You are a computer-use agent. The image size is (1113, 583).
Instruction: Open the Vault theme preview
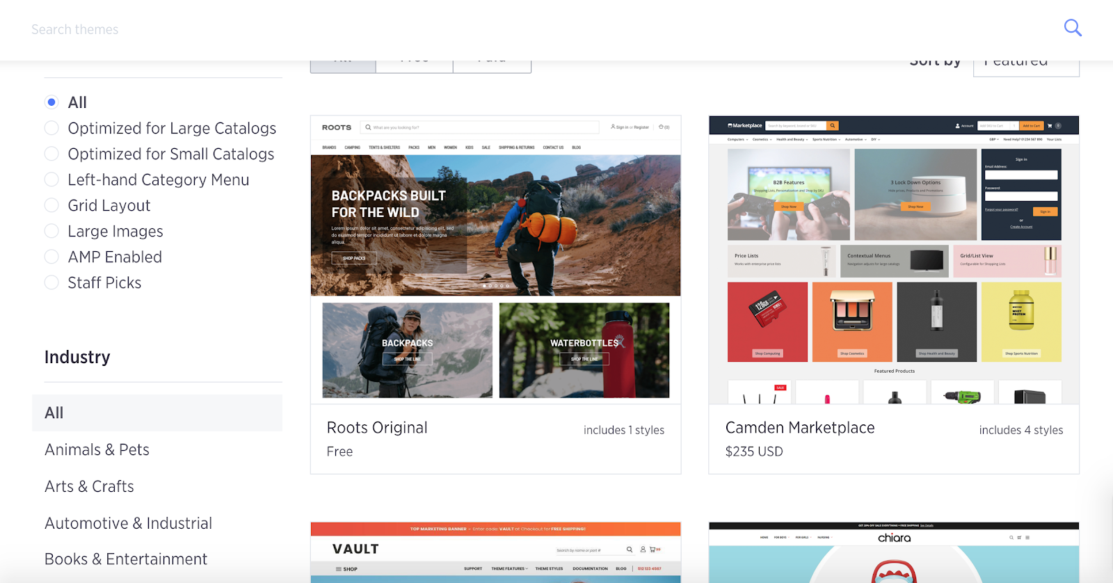tap(495, 552)
